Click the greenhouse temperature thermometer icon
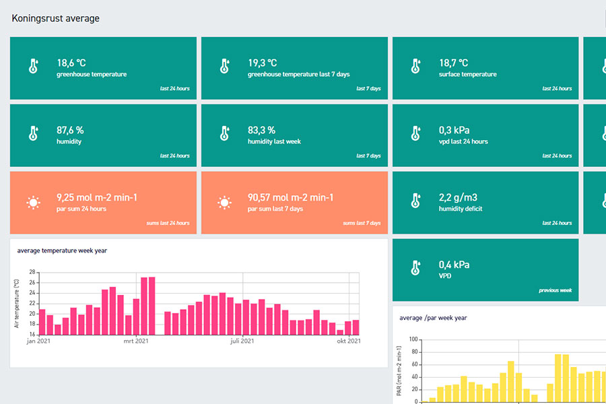 point(32,67)
